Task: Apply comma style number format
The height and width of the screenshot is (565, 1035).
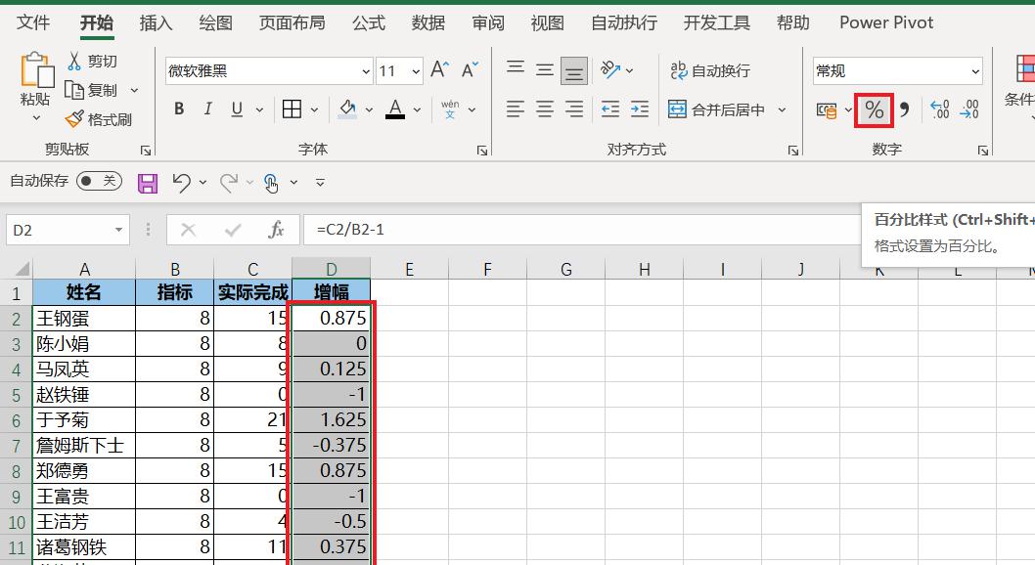Action: pyautogui.click(x=904, y=109)
